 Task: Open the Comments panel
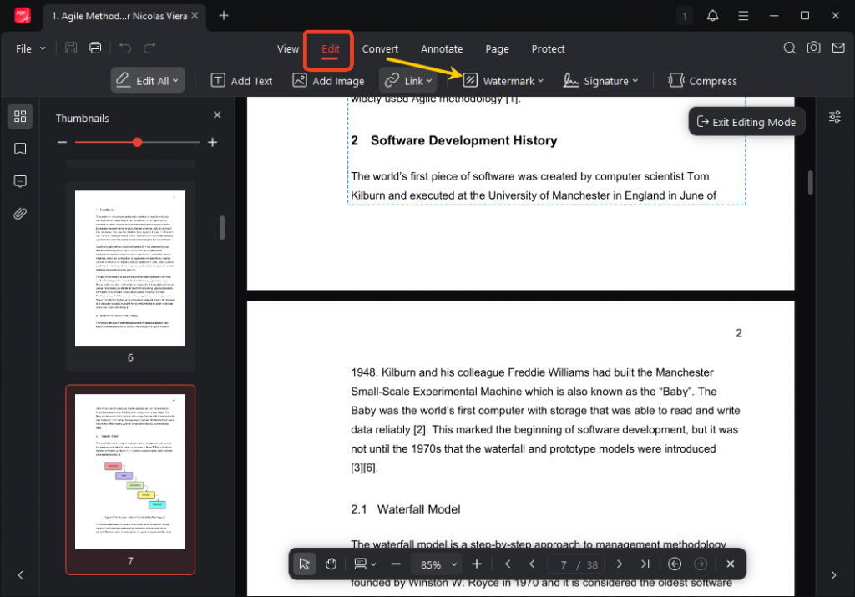point(19,181)
